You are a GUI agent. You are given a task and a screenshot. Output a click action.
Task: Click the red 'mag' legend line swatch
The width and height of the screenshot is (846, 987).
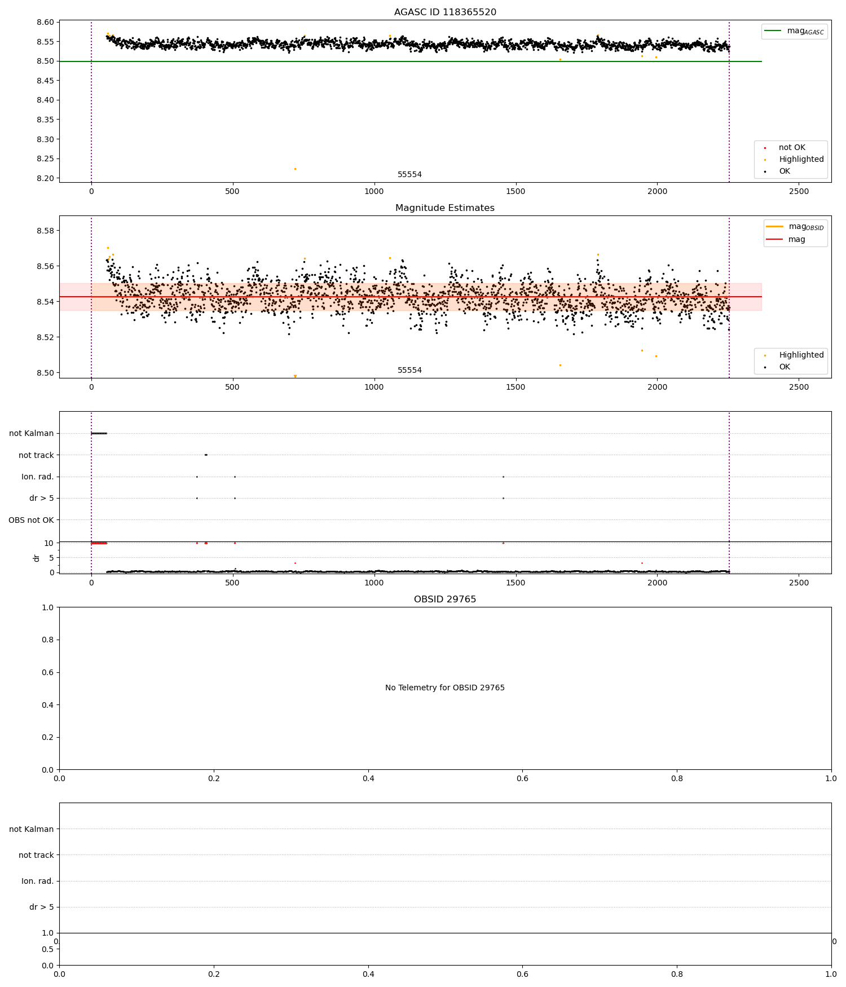[775, 240]
